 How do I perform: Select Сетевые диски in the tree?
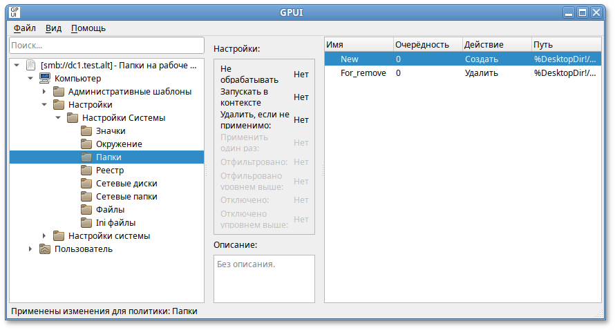click(x=126, y=184)
